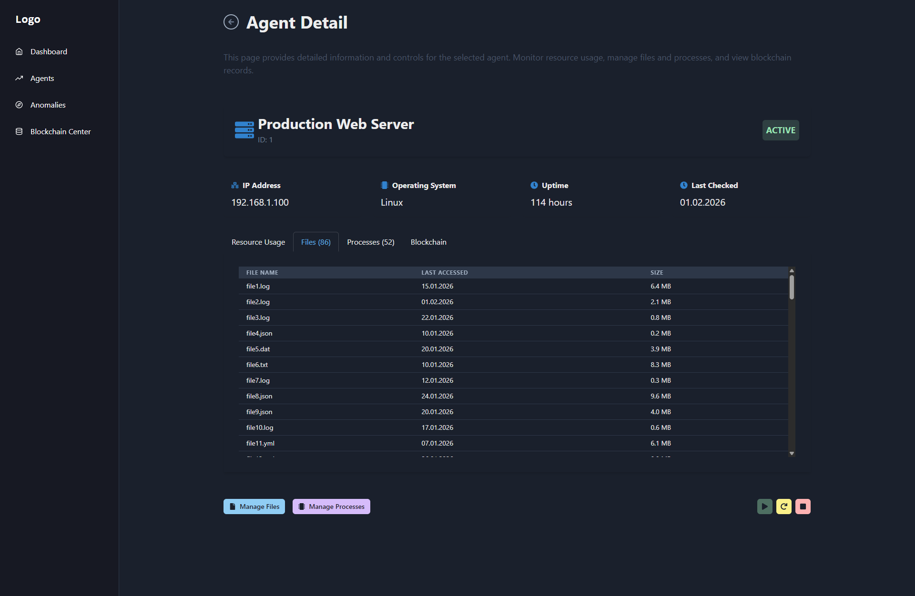Click the network icon next to IP Address
This screenshot has height=596, width=915.
234,185
